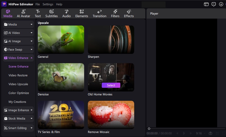Step to next frame in Player

click(x=190, y=133)
